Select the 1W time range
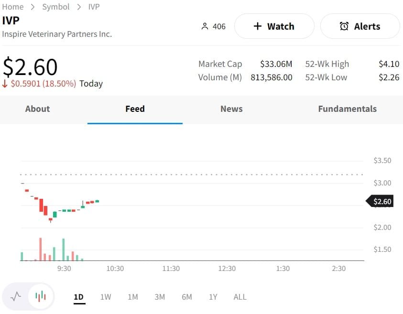Viewport: 403px width, 314px height. pos(106,297)
